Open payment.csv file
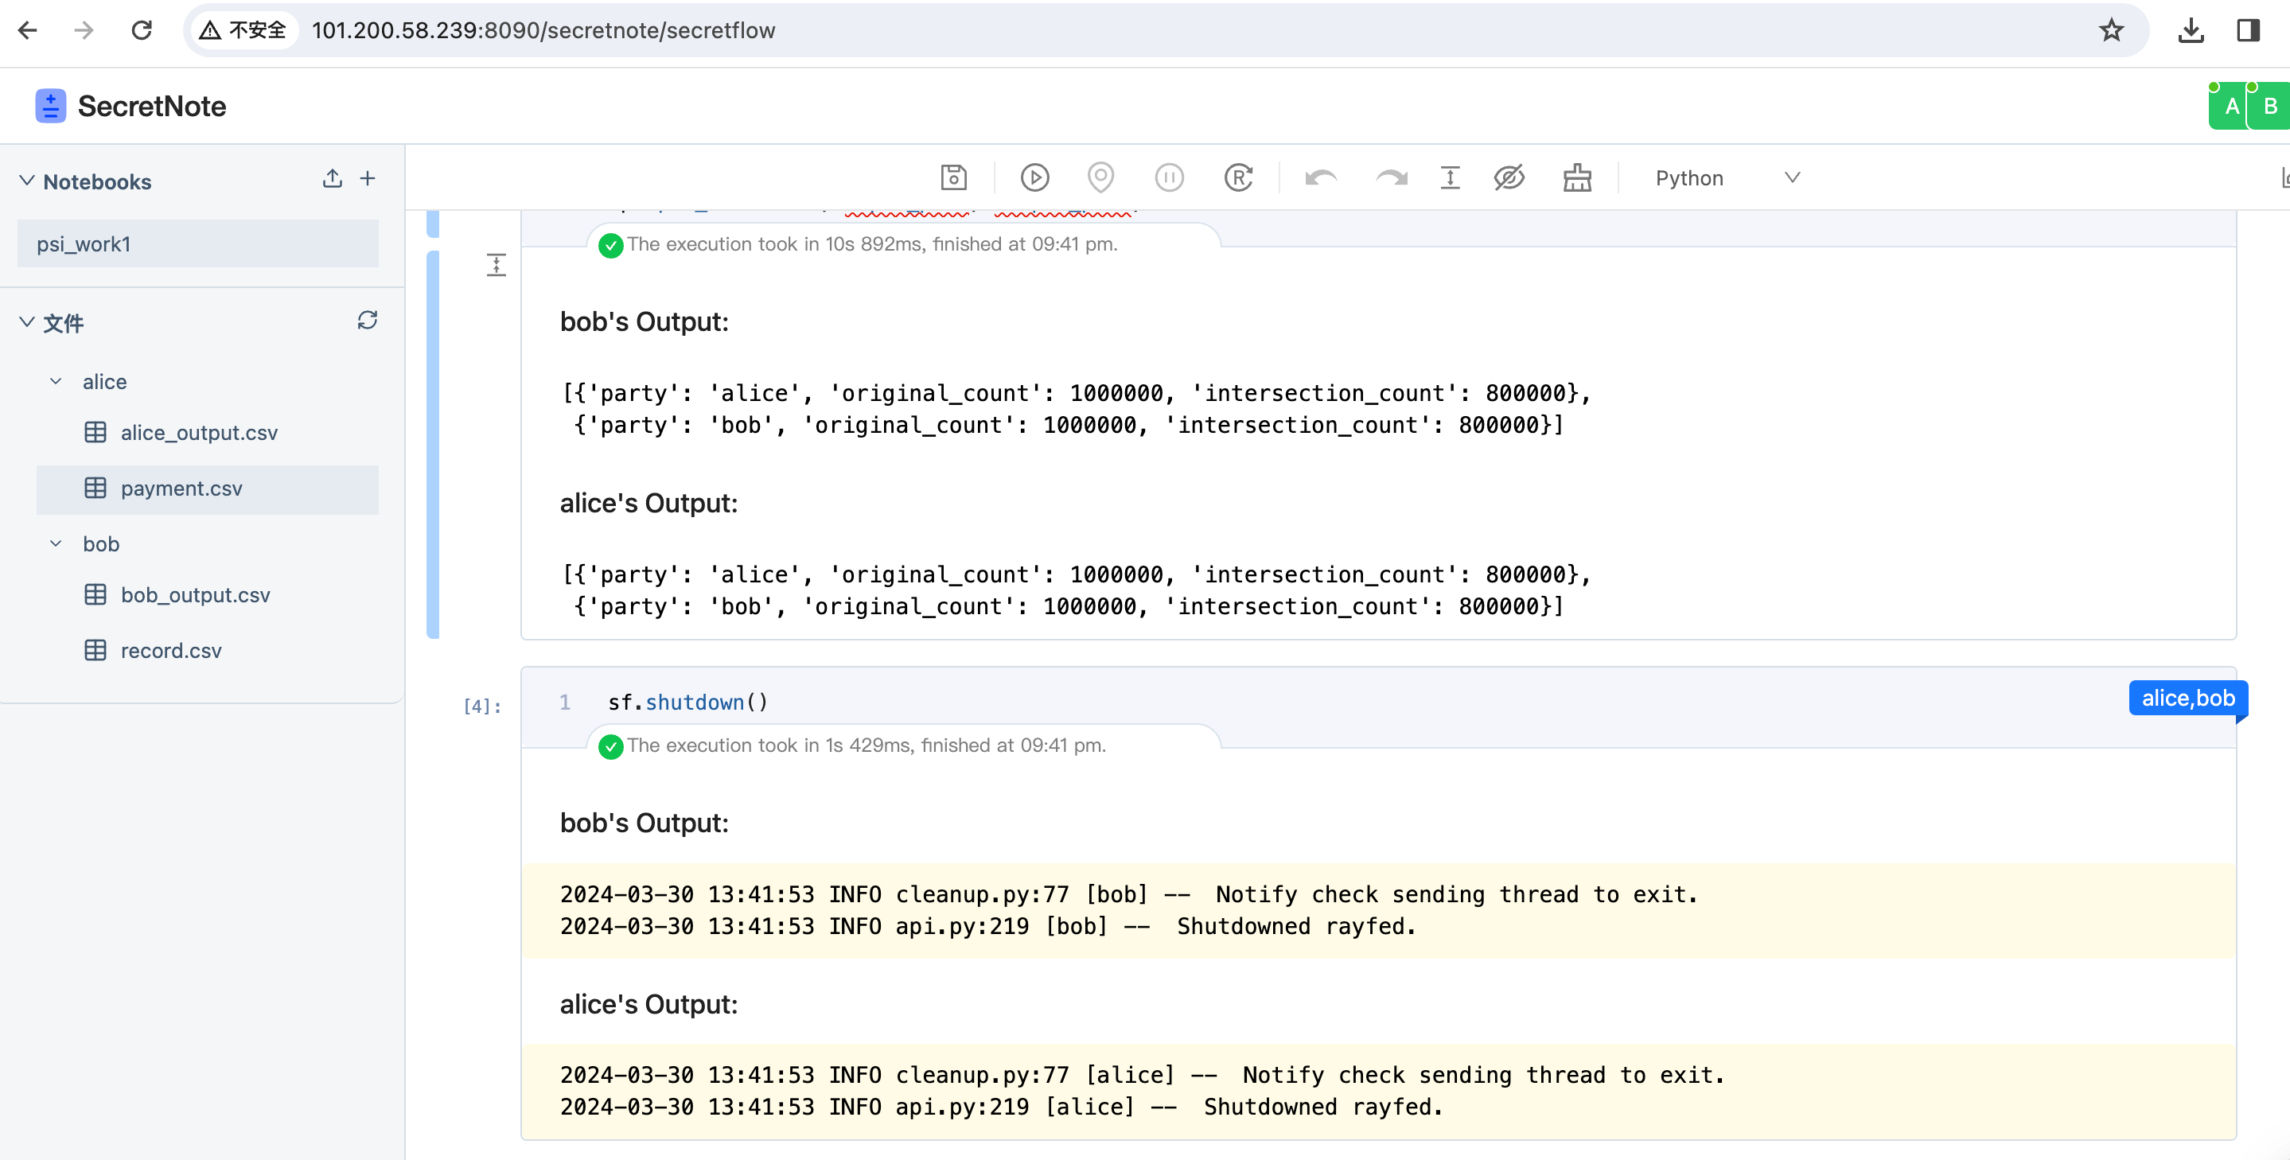The image size is (2290, 1160). (x=181, y=488)
